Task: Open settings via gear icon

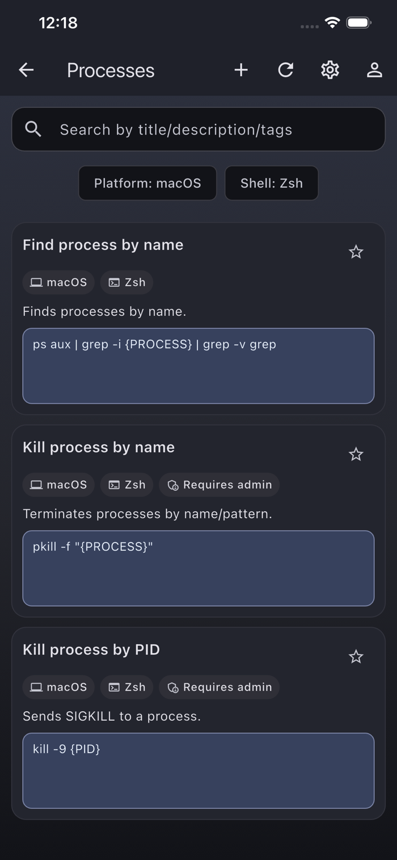Action: [330, 70]
